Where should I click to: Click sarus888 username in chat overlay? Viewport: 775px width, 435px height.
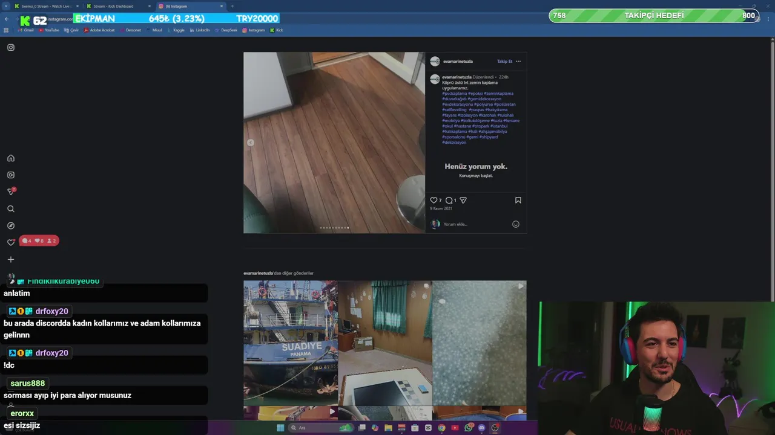[27, 383]
